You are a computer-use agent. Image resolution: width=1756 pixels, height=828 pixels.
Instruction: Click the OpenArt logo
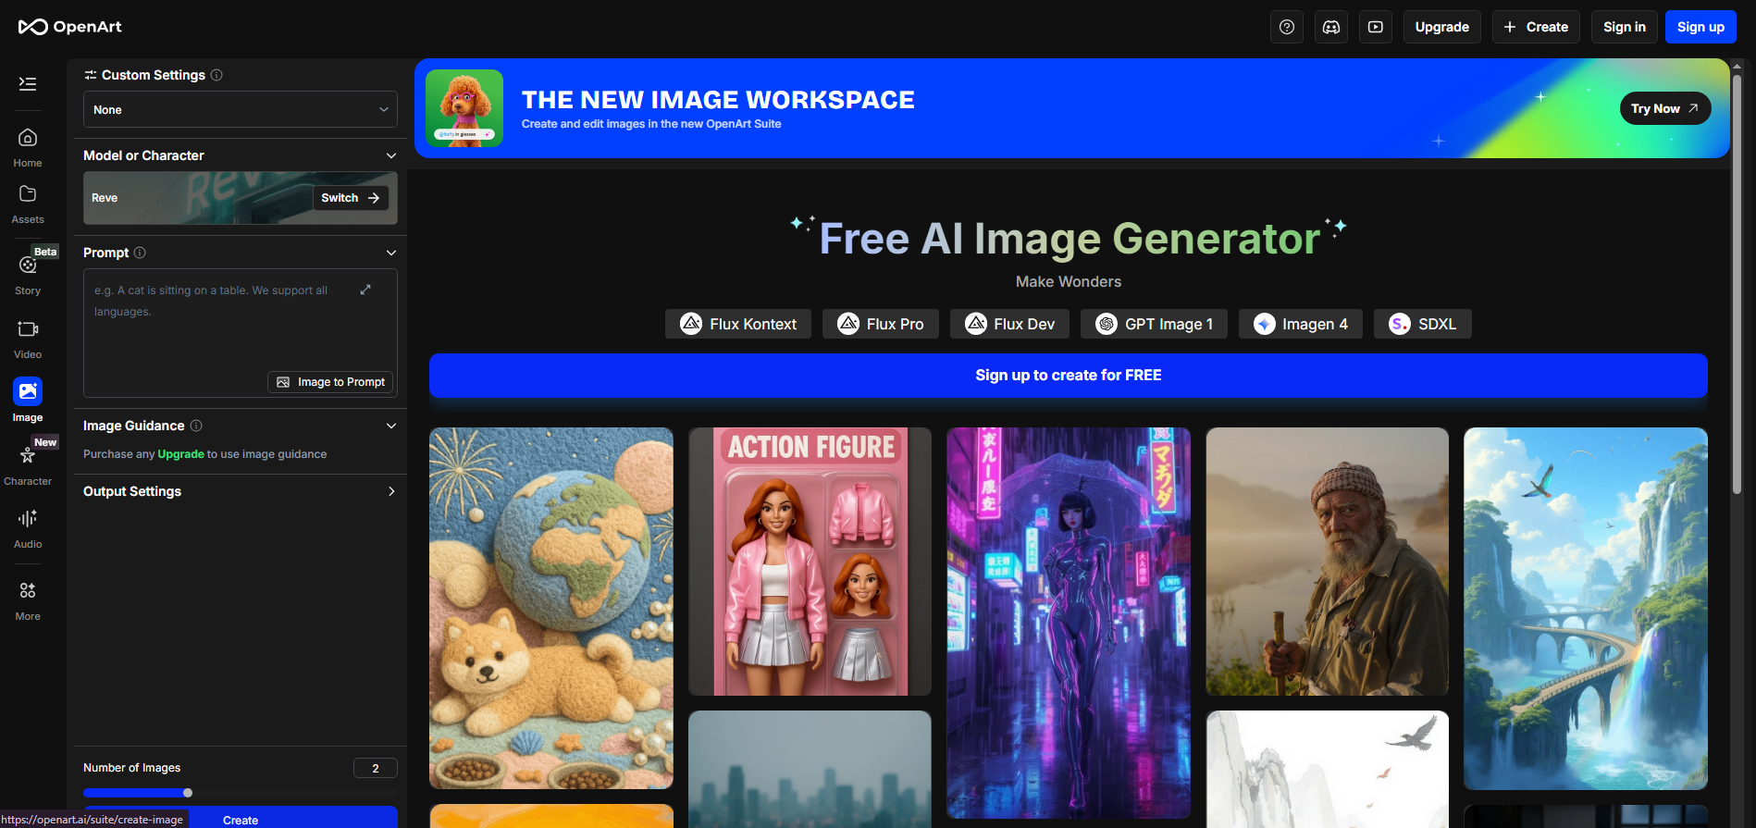pyautogui.click(x=70, y=27)
